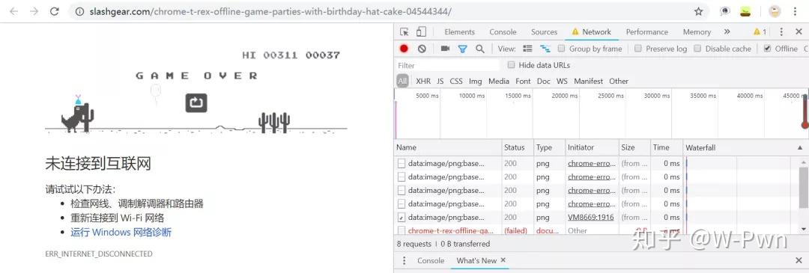Viewport: 809px width, 273px height.
Task: Open the DevTools warnings counter
Action: (x=760, y=32)
